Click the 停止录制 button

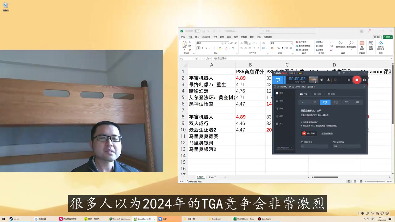click(309, 134)
